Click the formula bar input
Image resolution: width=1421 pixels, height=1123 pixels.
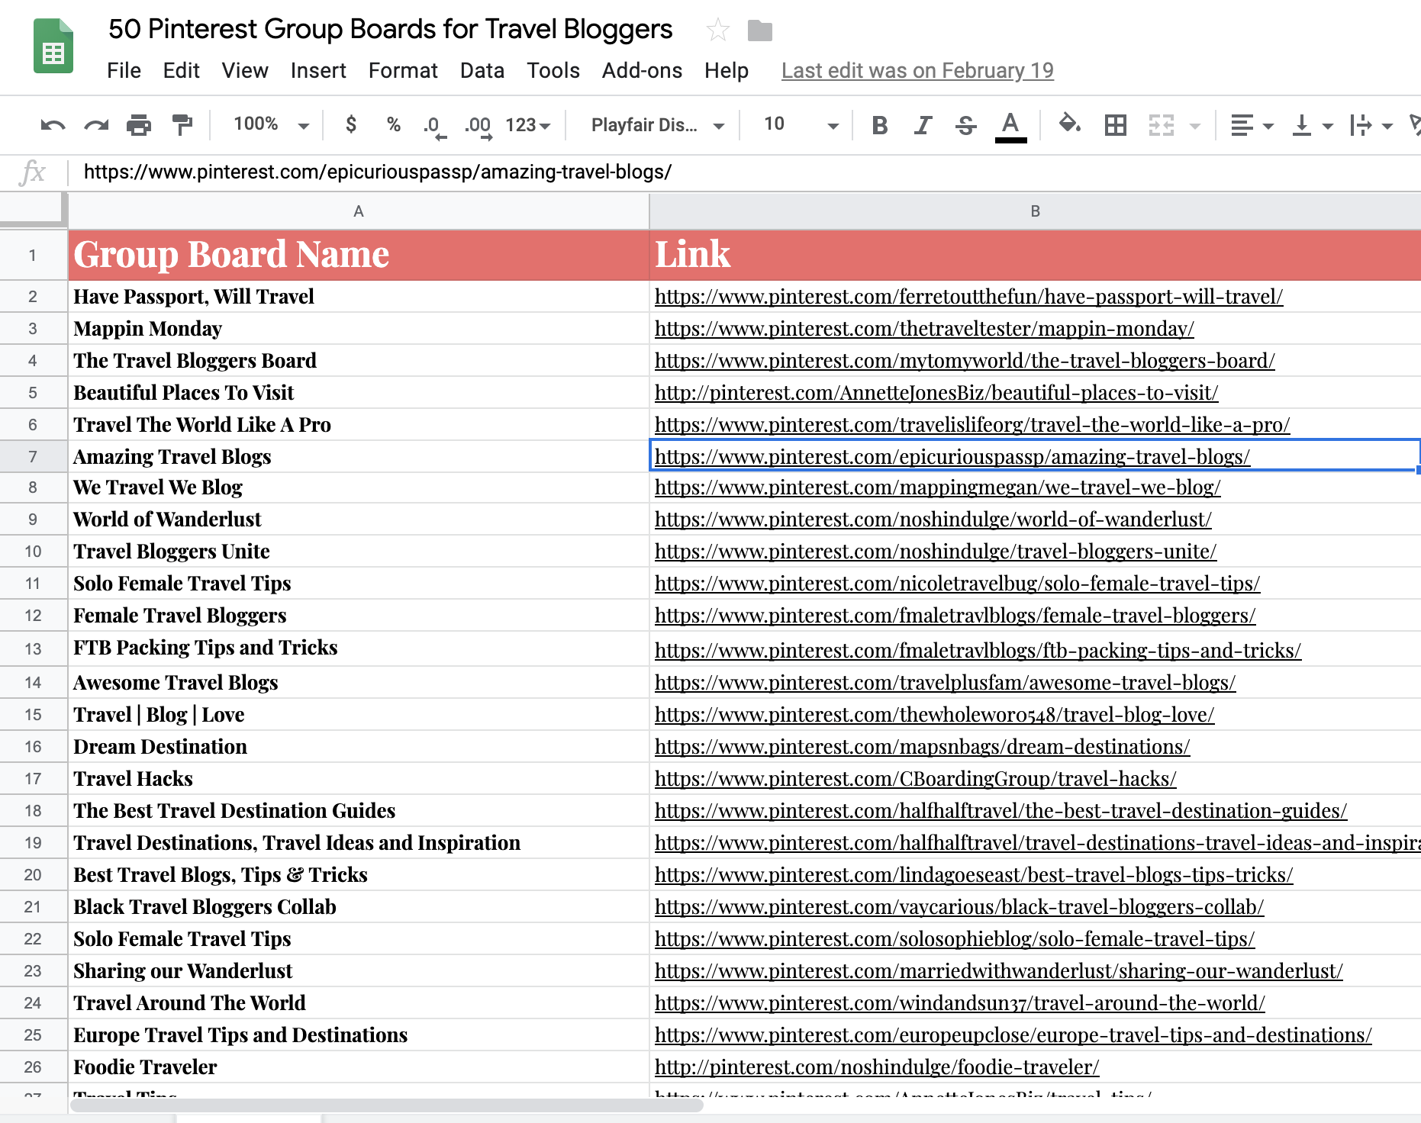pyautogui.click(x=744, y=172)
